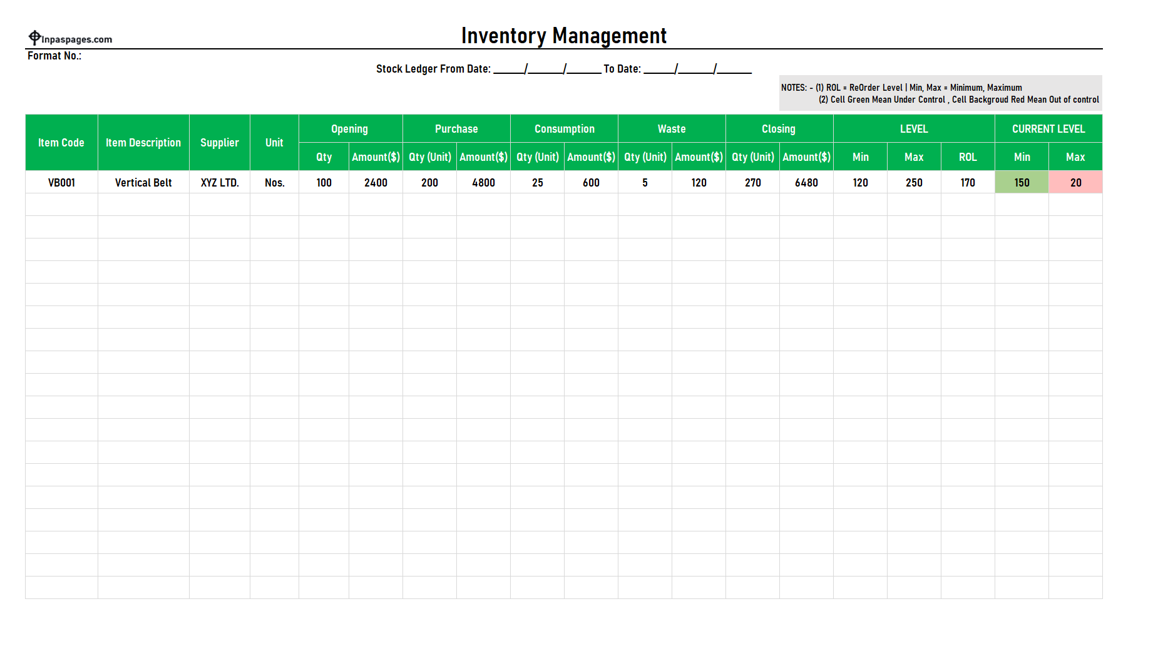Screen dimensions: 1158x646
Task: Click Min subheader under CURRENT LEVEL
Action: (1022, 156)
